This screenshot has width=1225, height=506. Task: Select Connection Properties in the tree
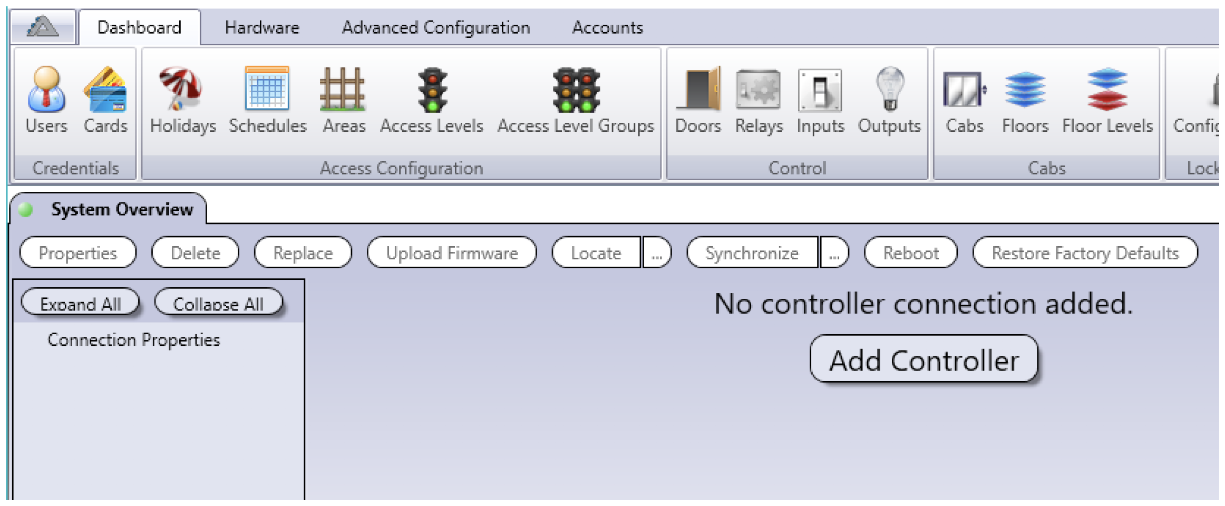134,340
